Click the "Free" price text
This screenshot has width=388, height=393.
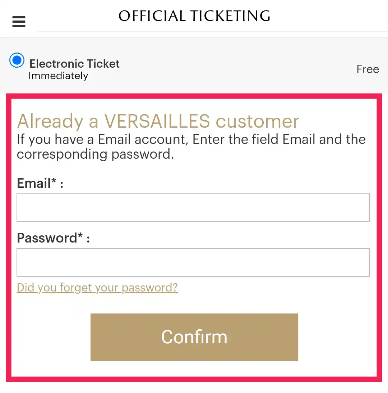coord(368,69)
